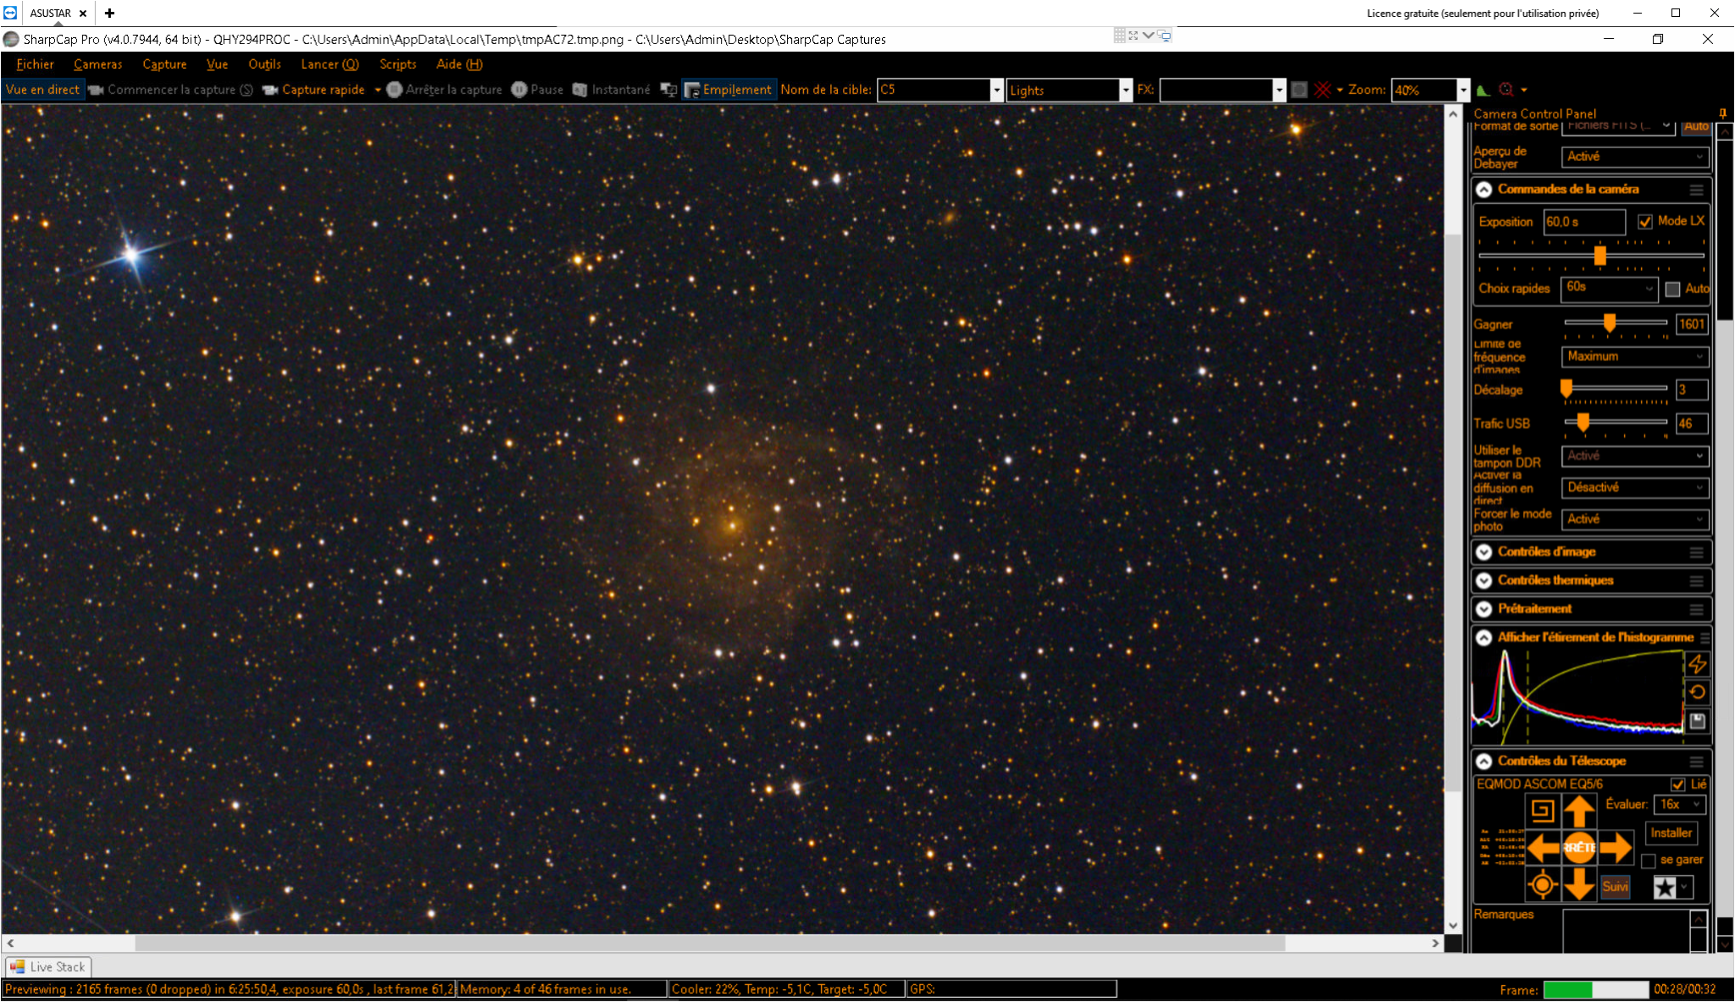
Task: Collapse Afficher l'étirement de l'histogramme section
Action: pyautogui.click(x=1483, y=638)
